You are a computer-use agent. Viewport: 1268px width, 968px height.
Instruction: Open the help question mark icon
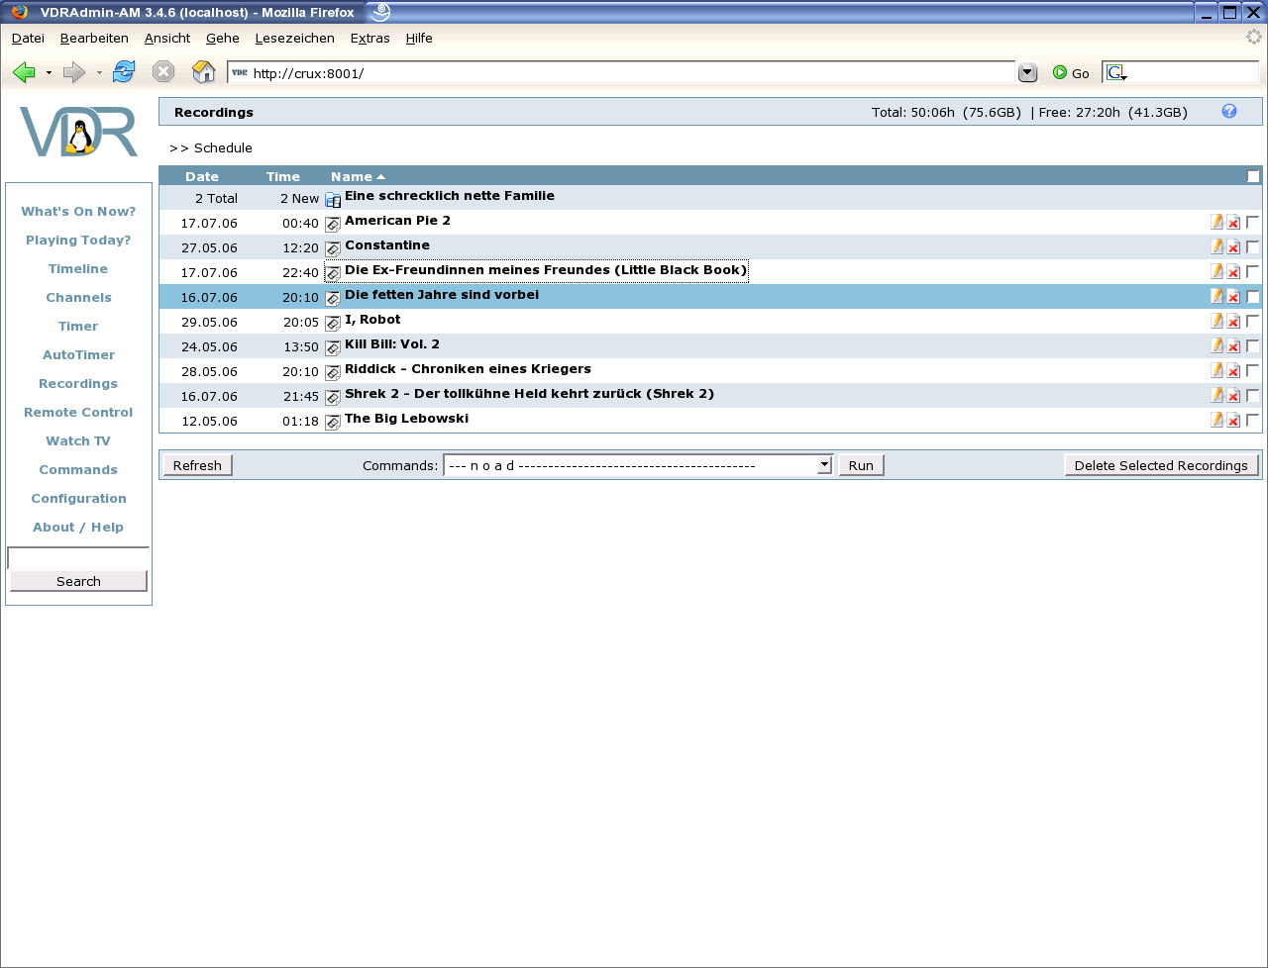1229,112
